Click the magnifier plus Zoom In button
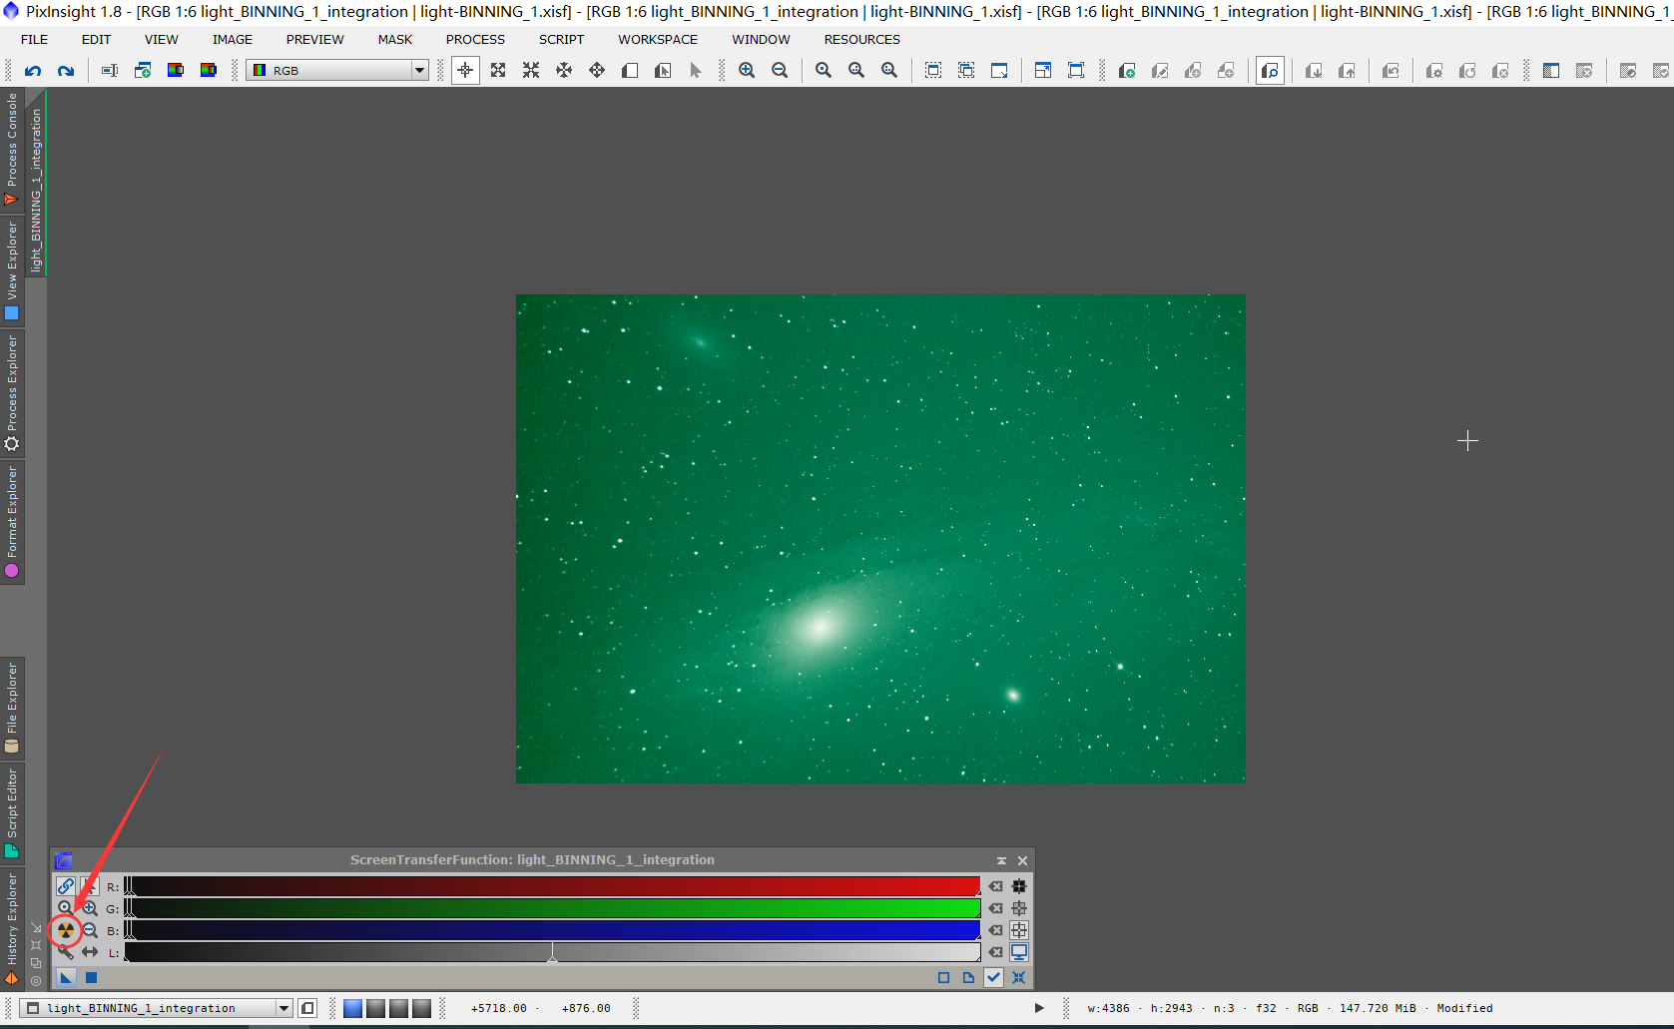The image size is (1674, 1029). [747, 70]
